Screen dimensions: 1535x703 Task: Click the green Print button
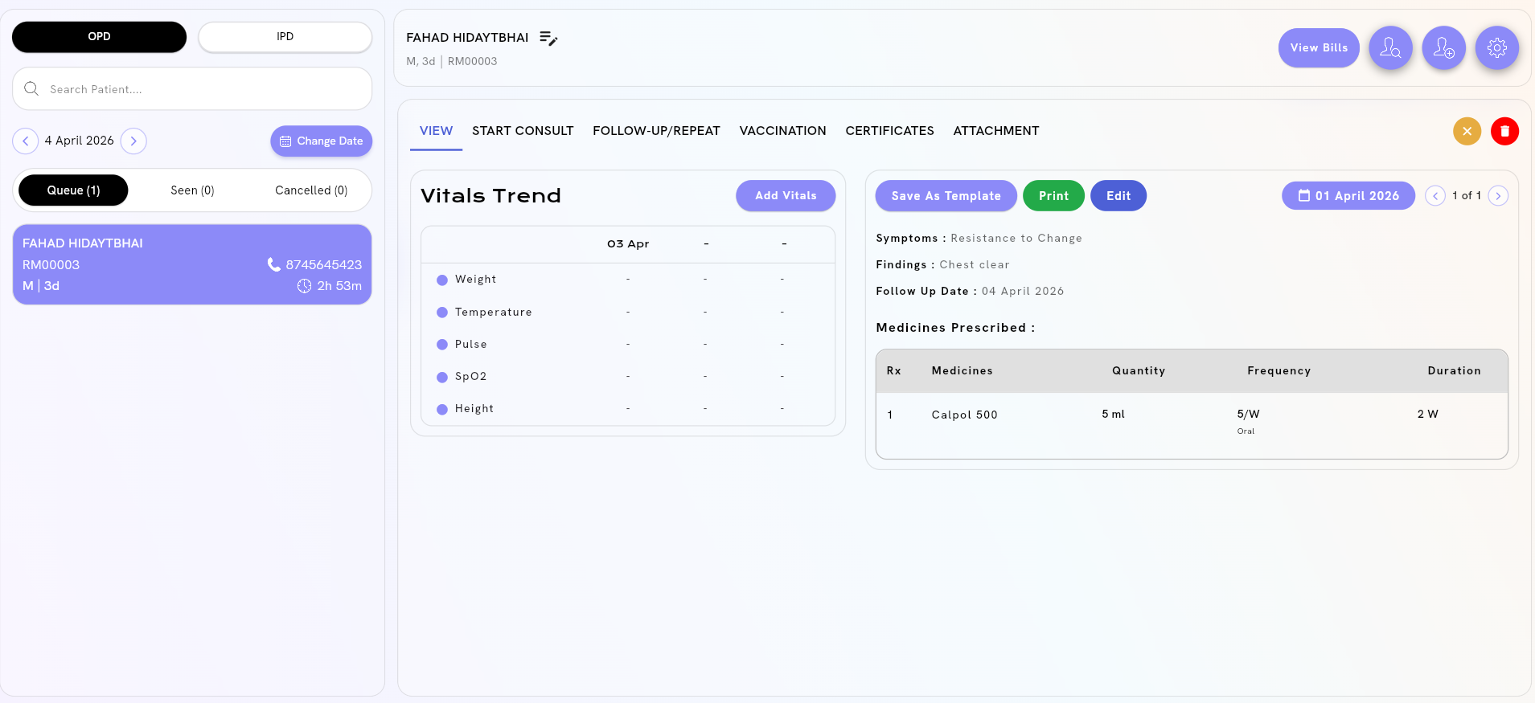tap(1053, 195)
